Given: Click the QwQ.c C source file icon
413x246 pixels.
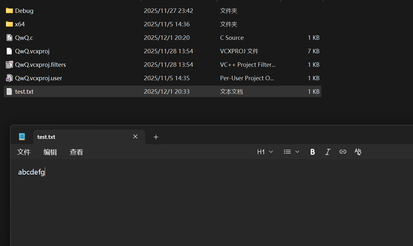Looking at the screenshot, I should pyautogui.click(x=9, y=38).
